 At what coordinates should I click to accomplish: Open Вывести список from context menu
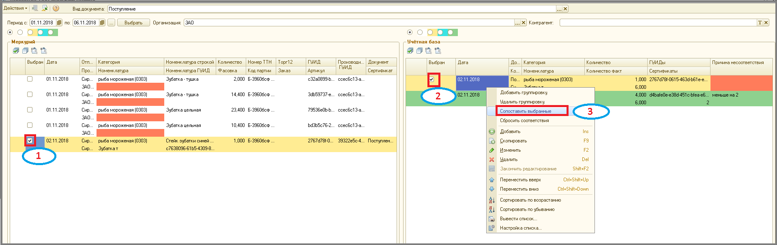pyautogui.click(x=540, y=219)
